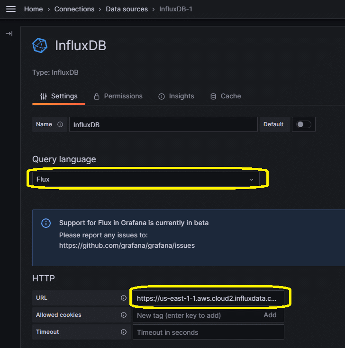This screenshot has width=345, height=348.
Task: Click the InfluxDB logo icon
Action: [x=40, y=45]
